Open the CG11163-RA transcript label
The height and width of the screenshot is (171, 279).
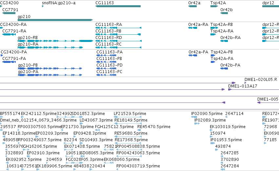109,25
